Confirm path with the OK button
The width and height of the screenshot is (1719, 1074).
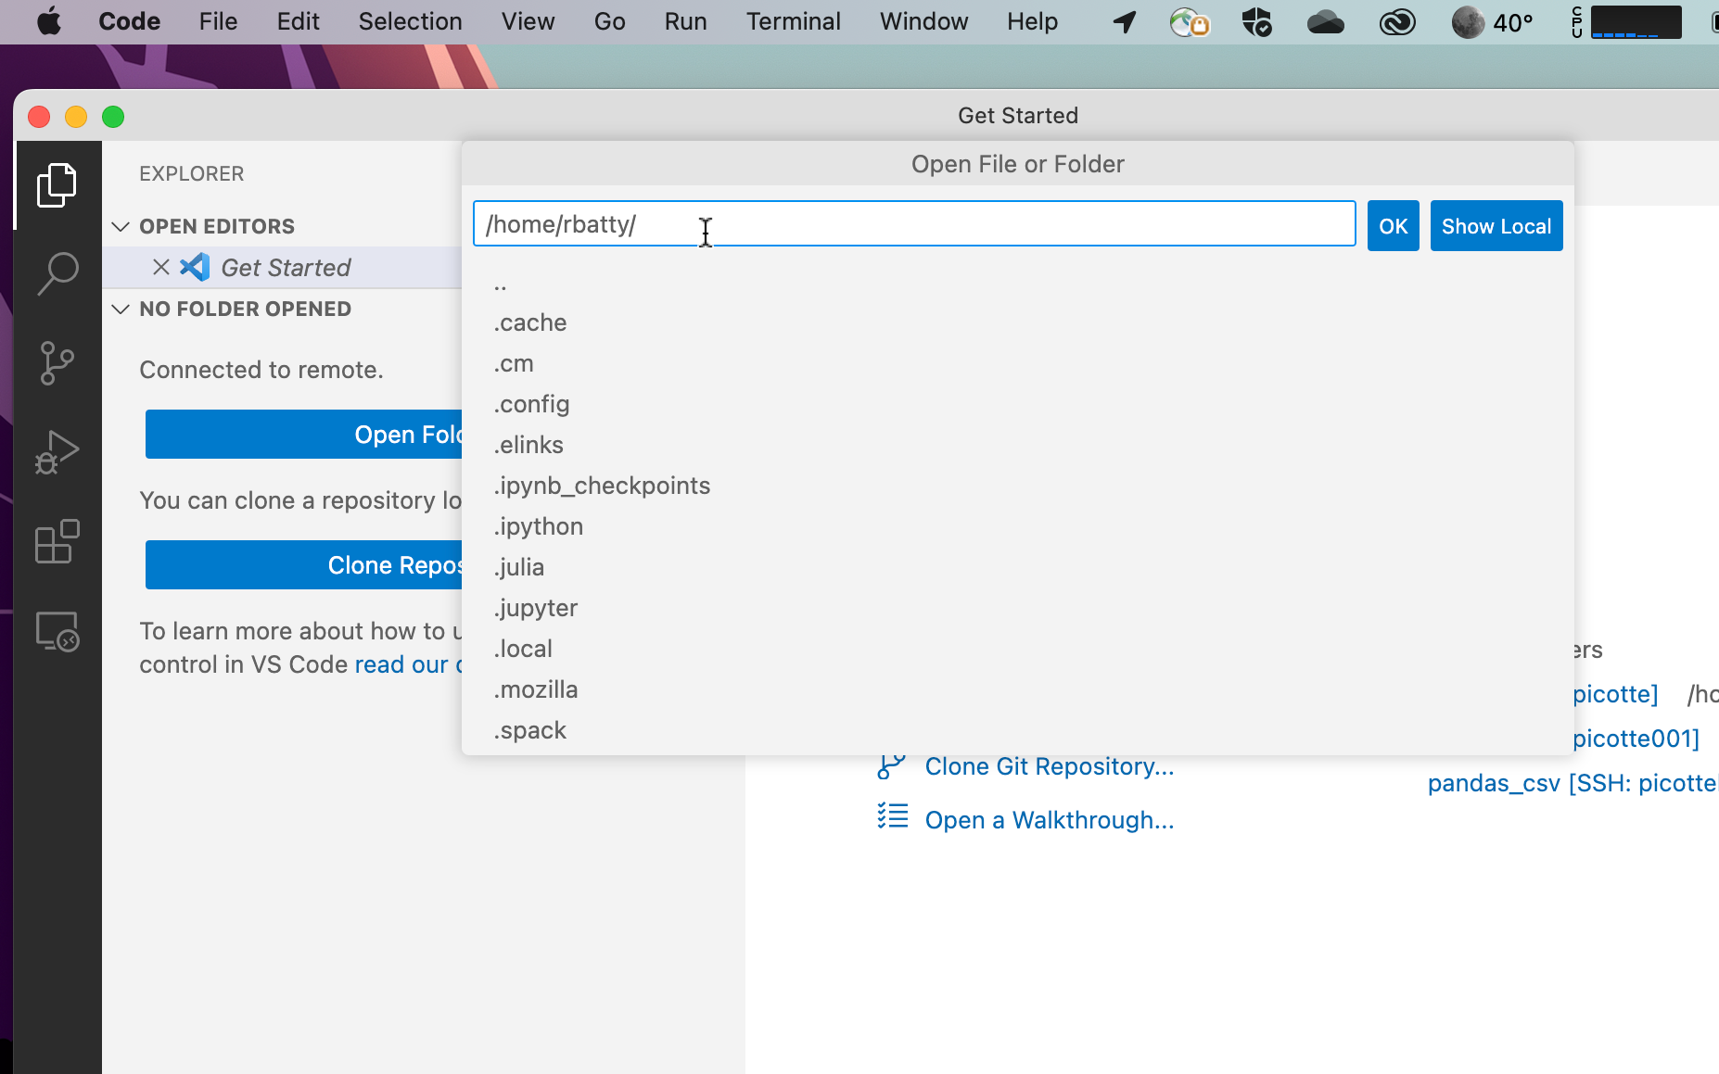coord(1393,226)
